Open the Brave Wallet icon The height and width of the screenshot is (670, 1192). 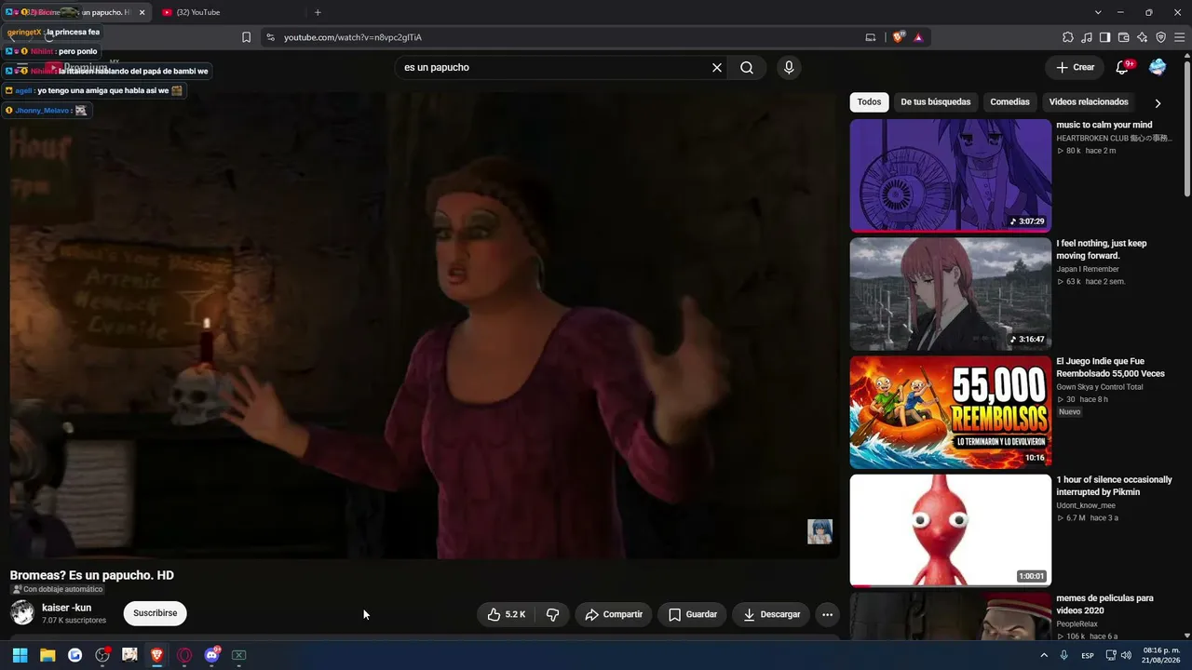(1123, 37)
